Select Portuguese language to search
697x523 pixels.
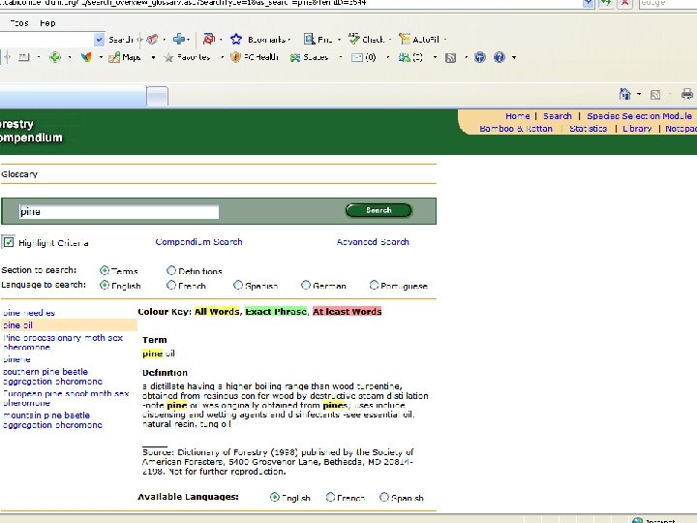374,285
